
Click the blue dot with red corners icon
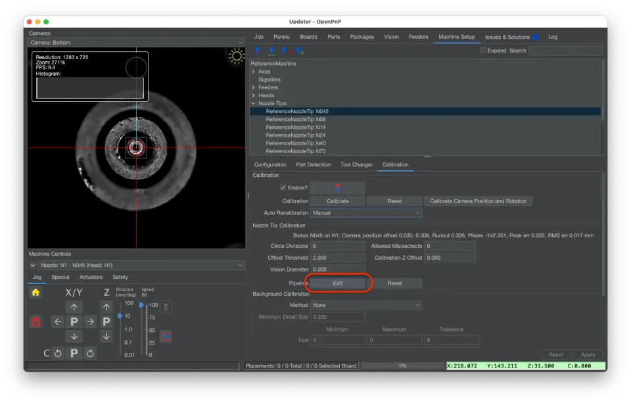coord(166,336)
